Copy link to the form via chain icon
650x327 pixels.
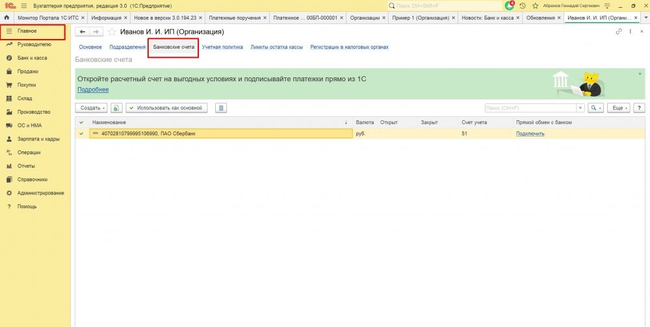[x=619, y=31]
